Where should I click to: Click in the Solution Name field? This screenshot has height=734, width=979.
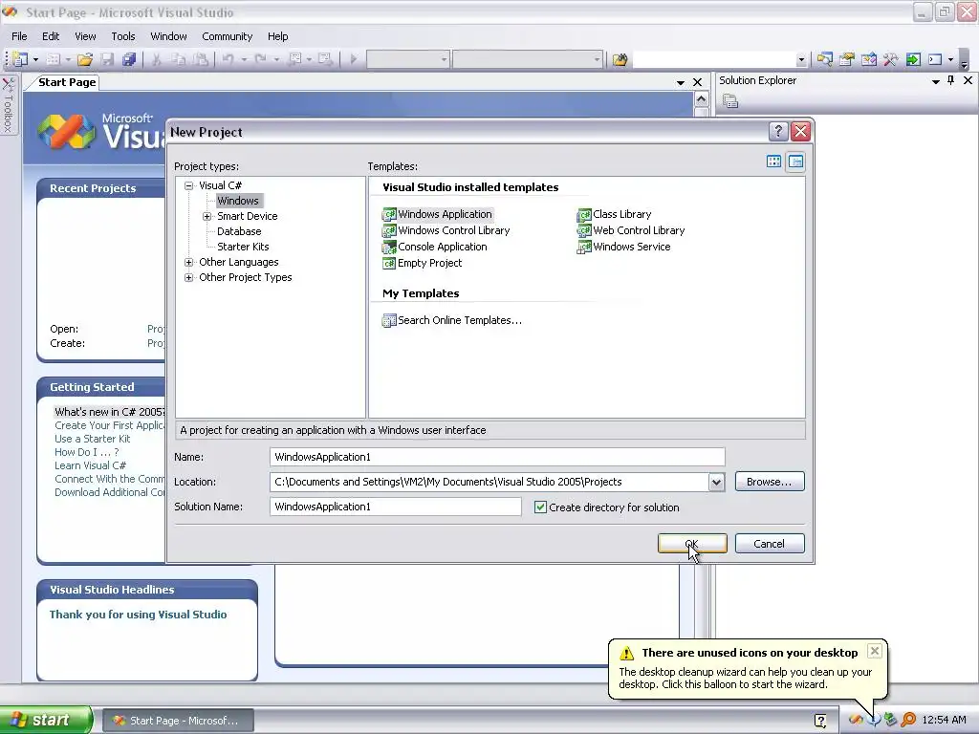pos(395,507)
